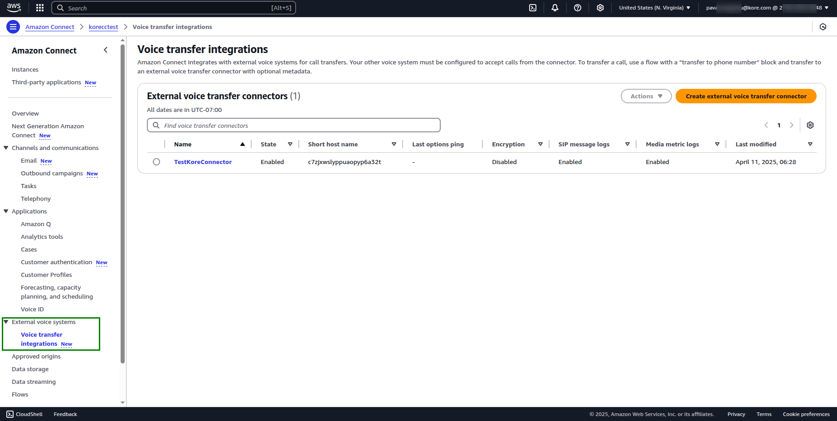
Task: Go to next page of connectors
Action: point(792,125)
